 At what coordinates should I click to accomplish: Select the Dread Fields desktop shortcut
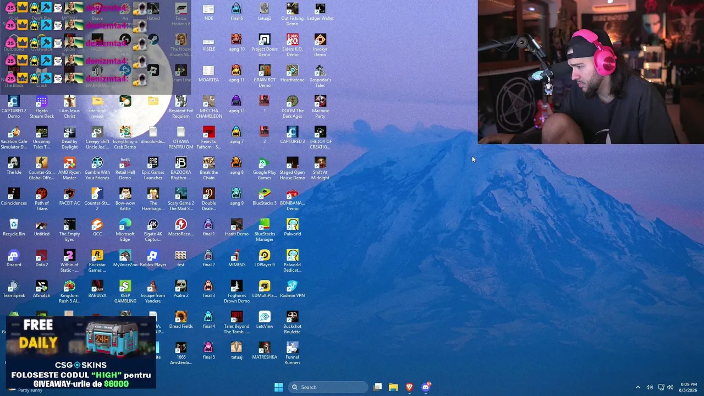click(x=181, y=320)
